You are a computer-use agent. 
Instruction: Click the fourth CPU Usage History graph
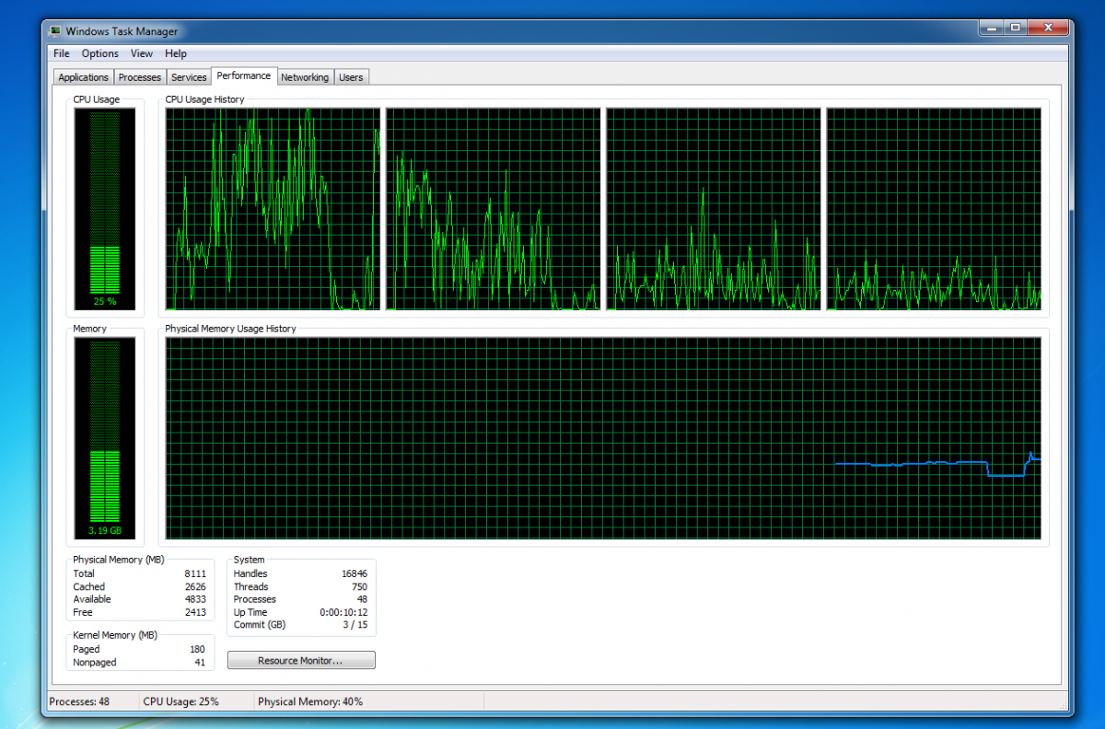tap(934, 209)
